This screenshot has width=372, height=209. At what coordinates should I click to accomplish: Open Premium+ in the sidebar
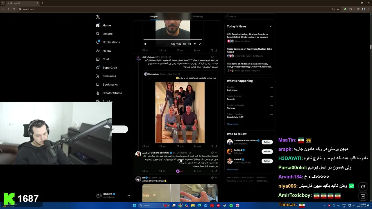point(106,76)
